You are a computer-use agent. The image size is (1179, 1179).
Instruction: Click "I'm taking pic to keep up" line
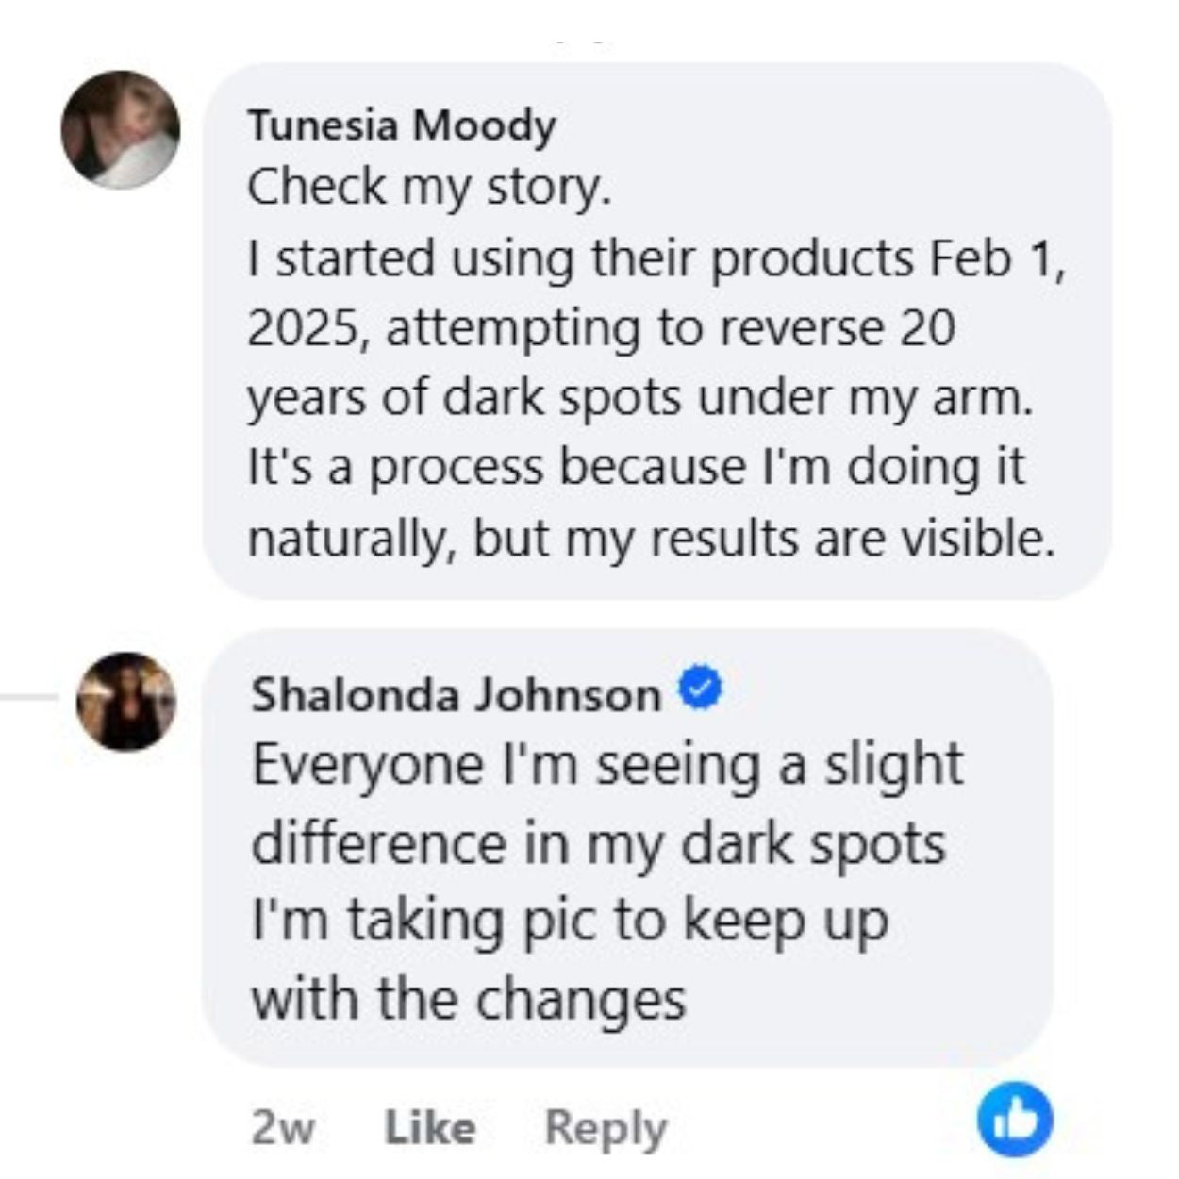coord(570,920)
